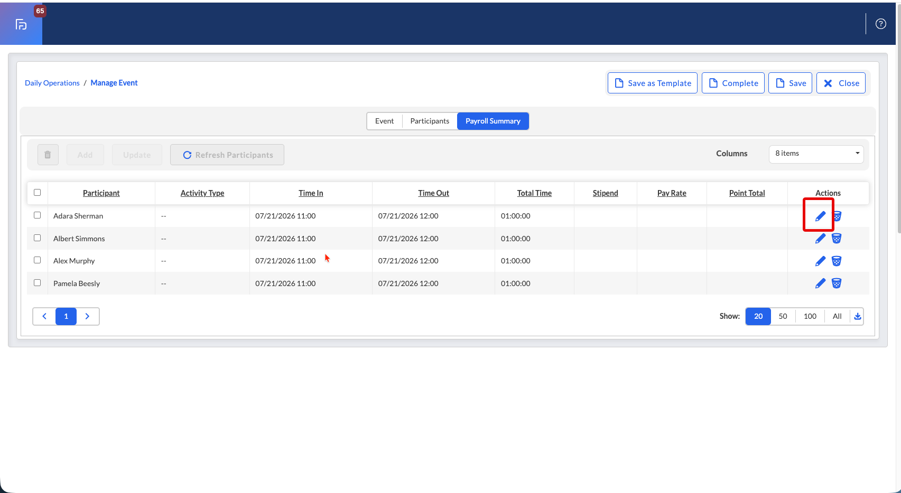This screenshot has height=493, width=901.
Task: Open the Daily Operations breadcrumb link
Action: 52,83
